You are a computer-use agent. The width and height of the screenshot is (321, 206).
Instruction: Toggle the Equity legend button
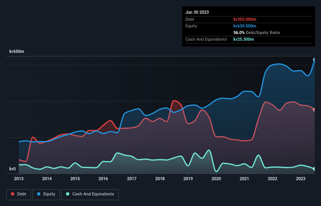click(x=46, y=194)
